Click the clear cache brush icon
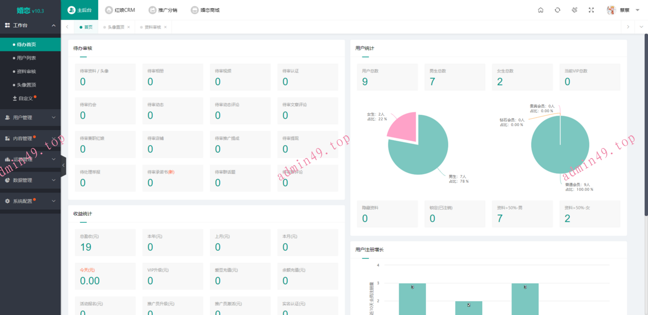Image resolution: width=648 pixels, height=315 pixels. click(575, 10)
